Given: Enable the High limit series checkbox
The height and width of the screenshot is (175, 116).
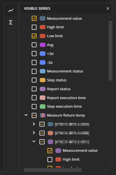Looking at the screenshot, I should pos(34,27).
